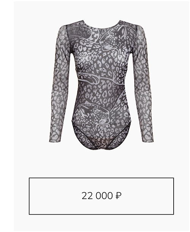Select the "22 000" price number text
Screen dimensions: 190x232
coord(97,196)
